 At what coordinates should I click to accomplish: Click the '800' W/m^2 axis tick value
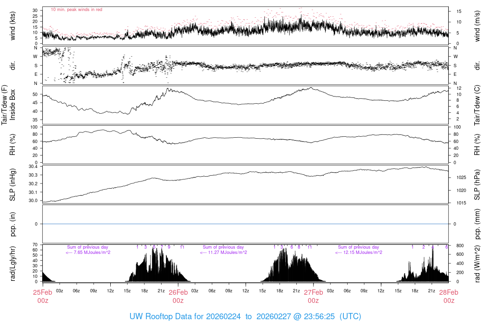pyautogui.click(x=460, y=246)
